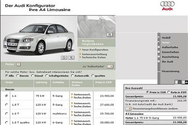Screen dimensions: 188x125
Task: Open Techn.Daten for 1.8 T multitronic row
Action: (82, 115)
